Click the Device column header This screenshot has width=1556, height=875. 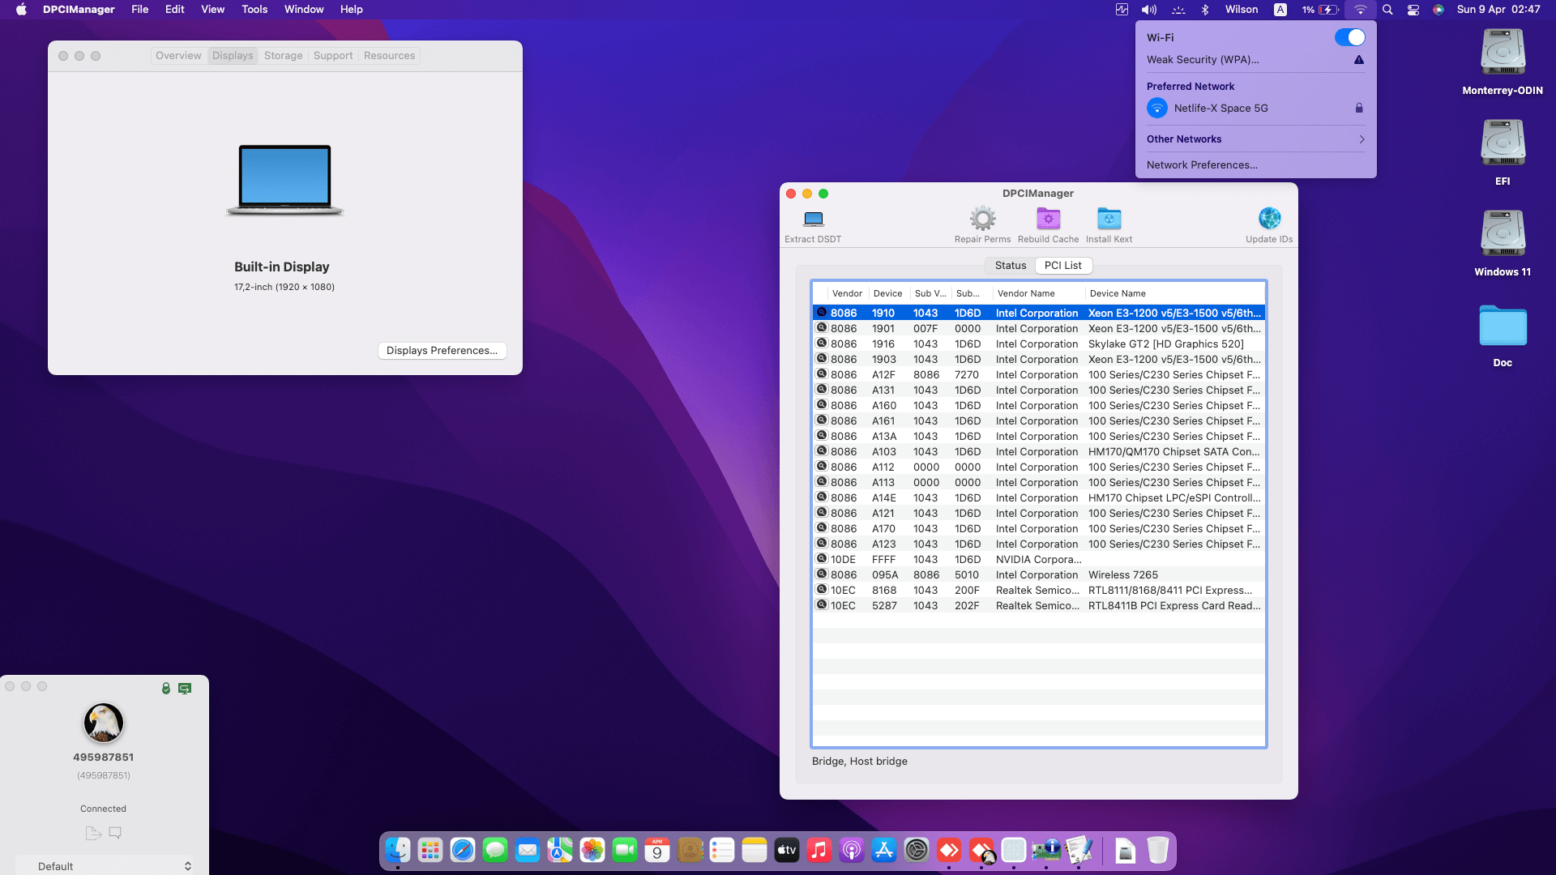(887, 293)
